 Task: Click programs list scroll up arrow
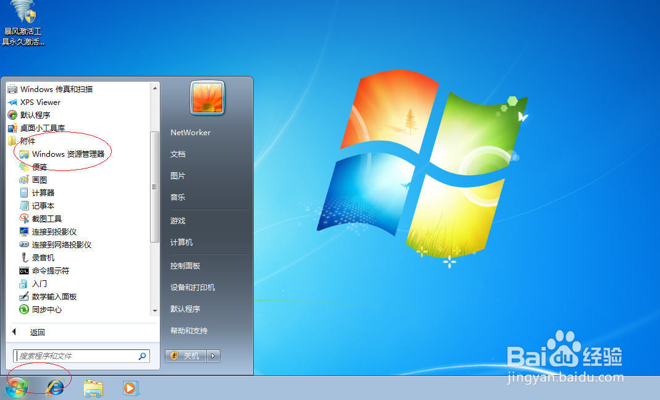tap(155, 88)
